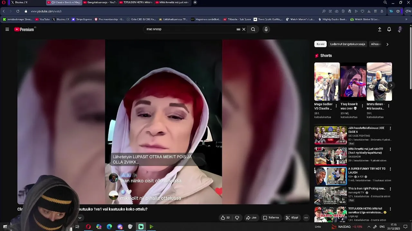Open the Opera menu logo

(x=4, y=2)
